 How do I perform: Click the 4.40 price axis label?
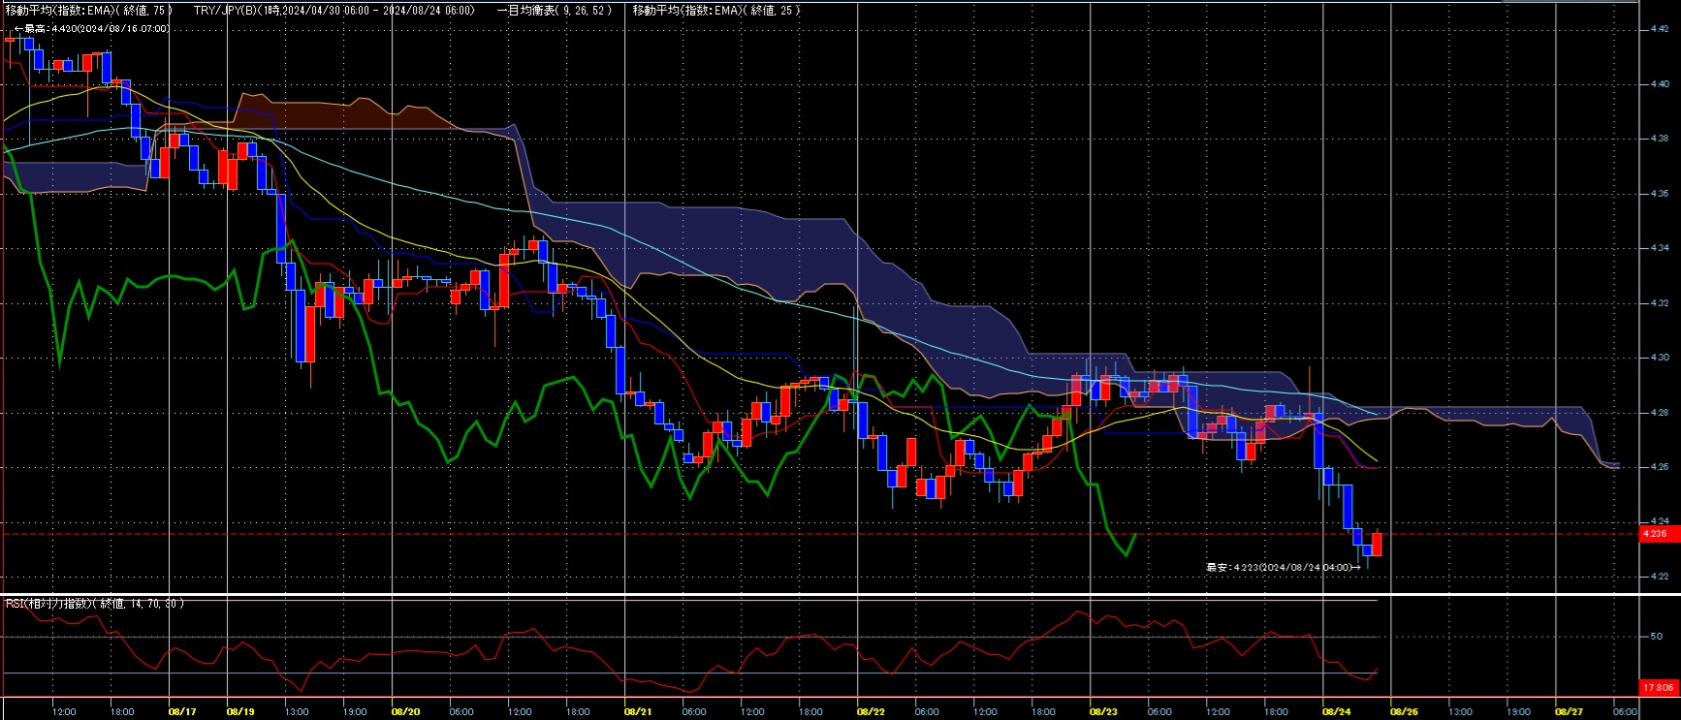tap(1659, 84)
